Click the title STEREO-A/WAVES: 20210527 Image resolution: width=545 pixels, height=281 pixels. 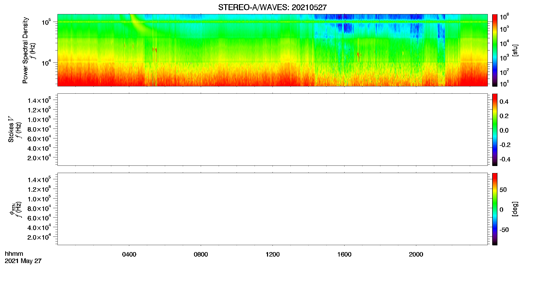(x=272, y=7)
